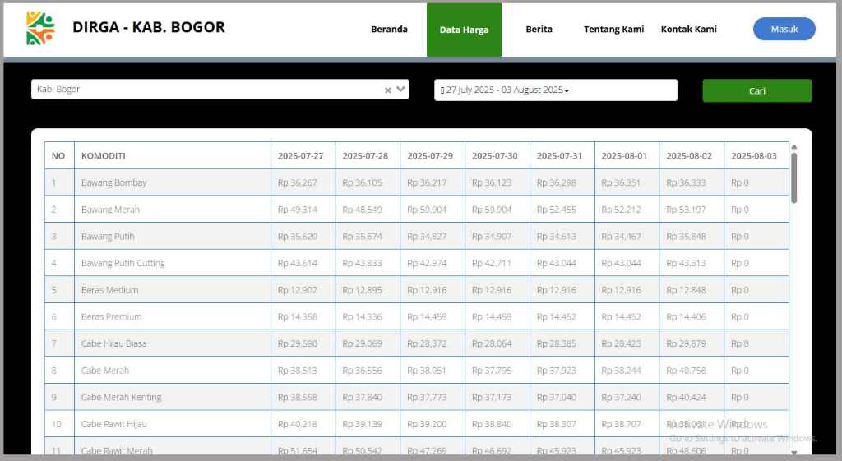
Task: Click the DIRGA - KAB. BOGOR site title
Action: click(149, 27)
